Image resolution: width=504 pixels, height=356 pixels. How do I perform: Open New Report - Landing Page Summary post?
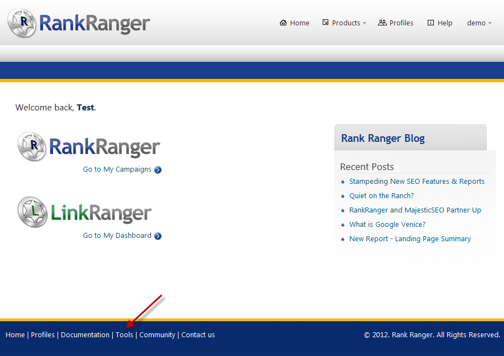click(410, 239)
